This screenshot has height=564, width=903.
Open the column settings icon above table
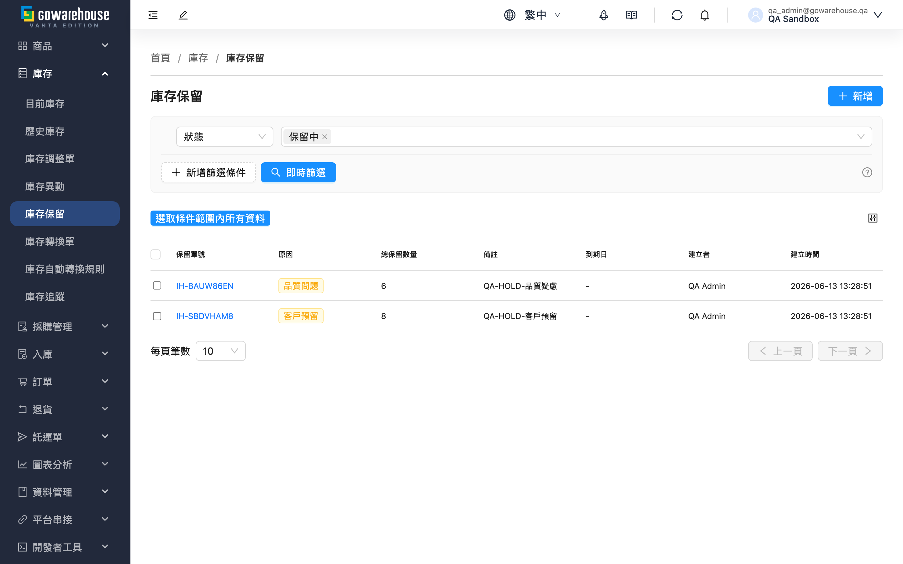click(x=872, y=218)
